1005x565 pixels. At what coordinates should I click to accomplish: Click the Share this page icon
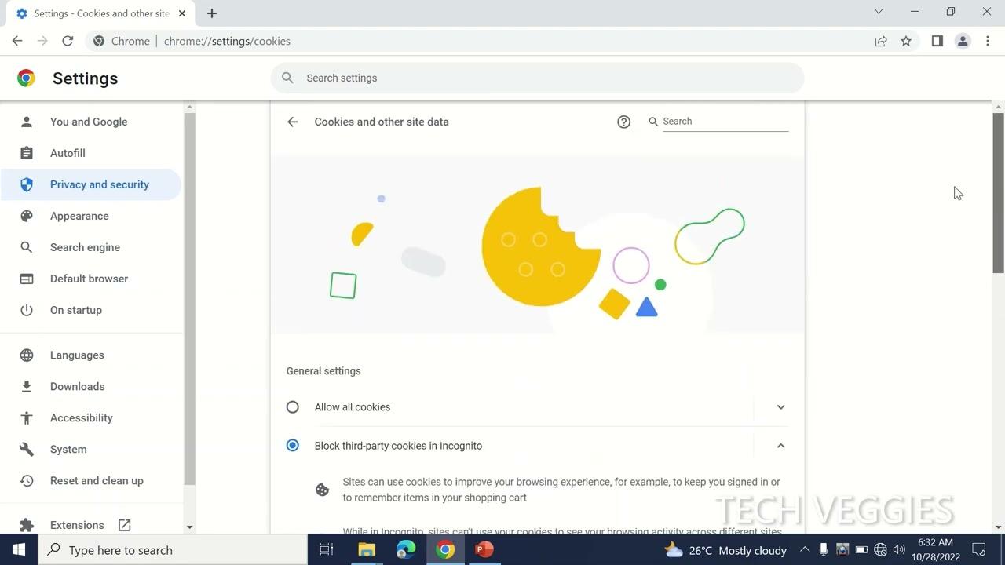point(881,41)
